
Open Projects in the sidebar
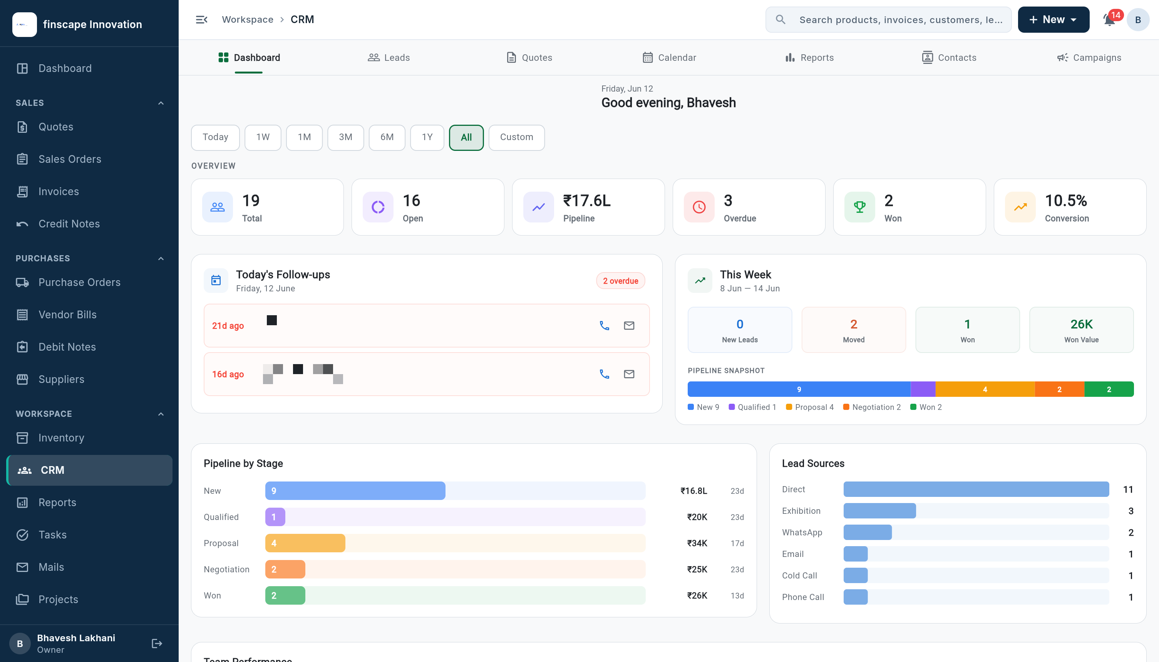[89, 599]
